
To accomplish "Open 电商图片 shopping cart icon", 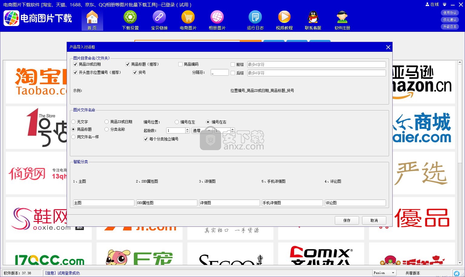I will pyautogui.click(x=188, y=20).
